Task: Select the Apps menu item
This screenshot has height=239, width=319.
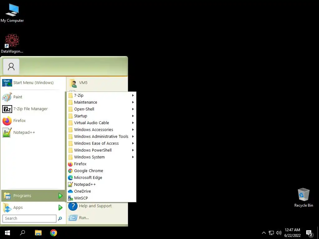Action: pyautogui.click(x=33, y=208)
